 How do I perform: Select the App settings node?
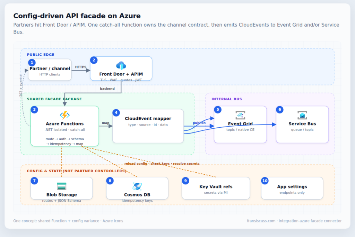(292, 188)
